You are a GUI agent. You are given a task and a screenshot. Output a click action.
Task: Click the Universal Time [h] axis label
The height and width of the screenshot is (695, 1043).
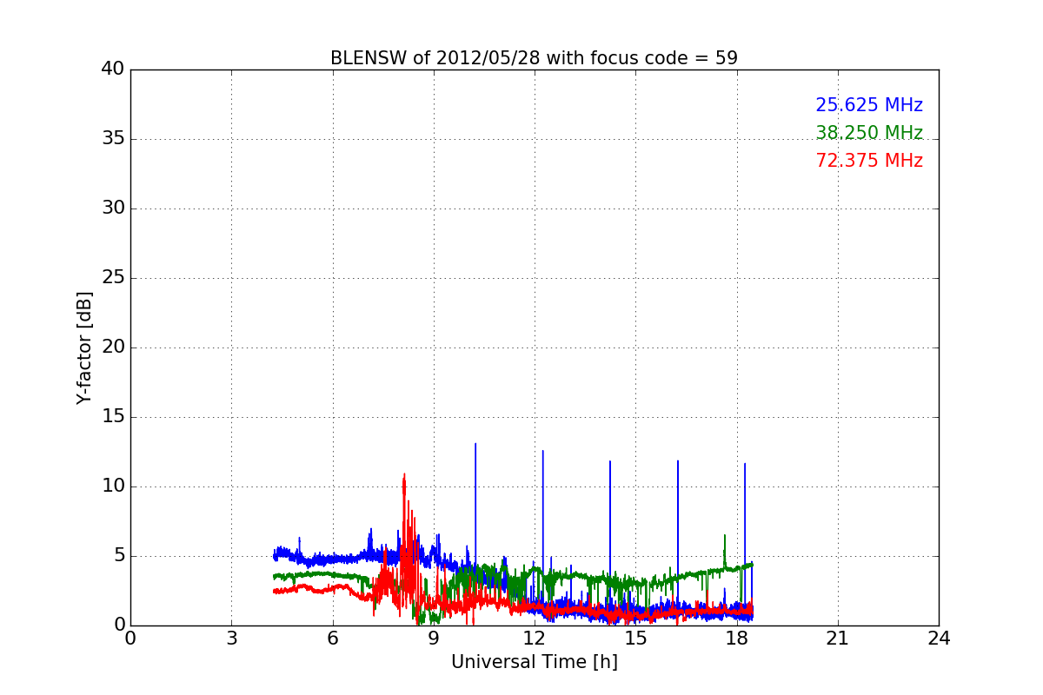click(x=535, y=662)
